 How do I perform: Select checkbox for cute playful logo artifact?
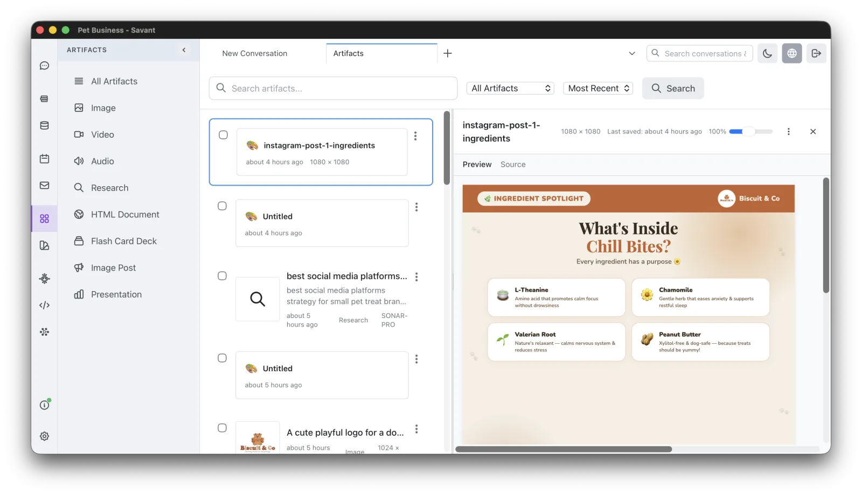click(x=222, y=428)
